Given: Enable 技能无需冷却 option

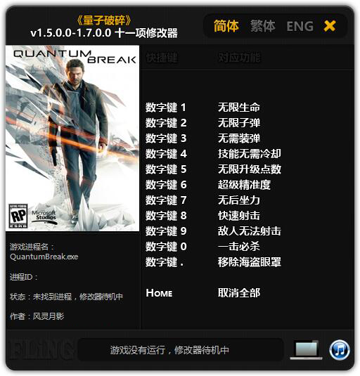Looking at the screenshot, I should click(x=250, y=154).
